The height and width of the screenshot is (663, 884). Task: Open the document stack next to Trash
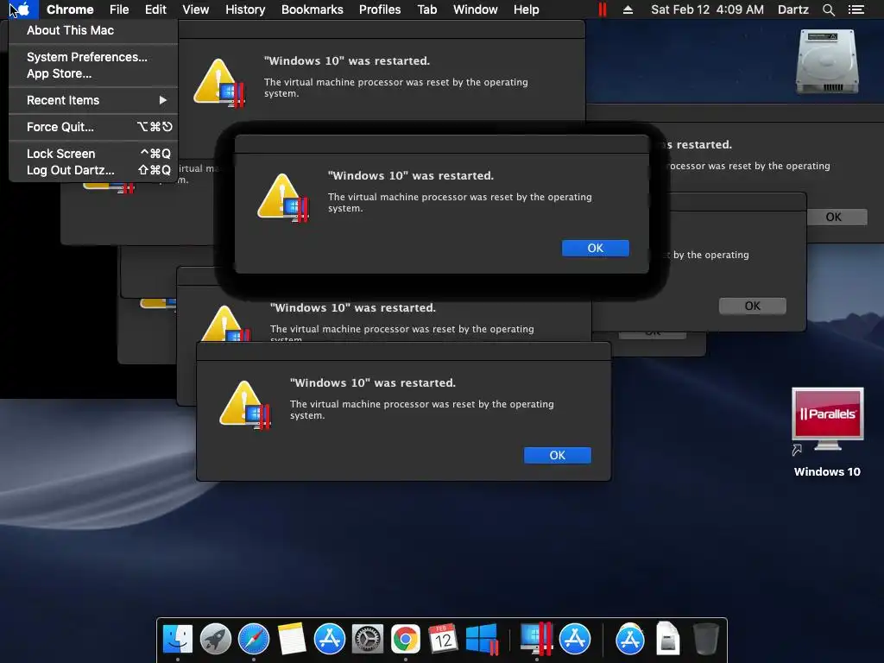(x=667, y=640)
